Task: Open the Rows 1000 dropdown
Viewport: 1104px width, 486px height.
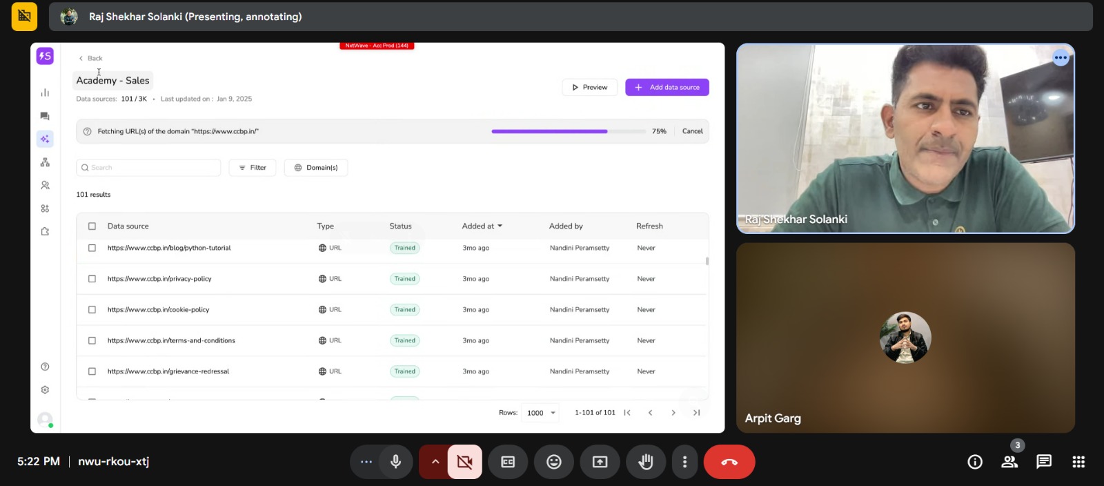Action: [540, 413]
